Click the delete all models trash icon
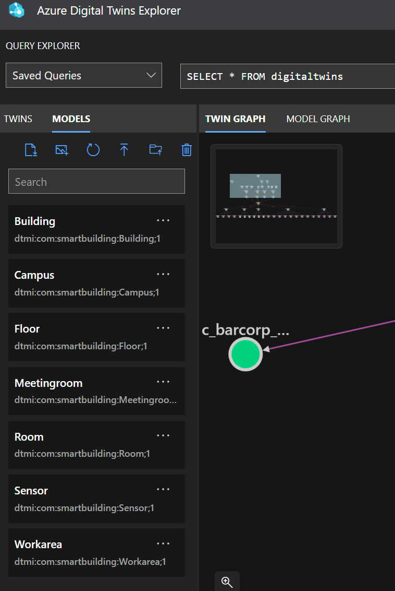This screenshot has height=591, width=395. coord(187,150)
